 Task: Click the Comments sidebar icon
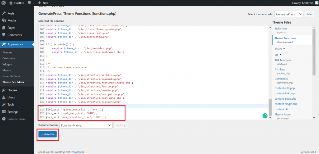[x=4, y=35]
